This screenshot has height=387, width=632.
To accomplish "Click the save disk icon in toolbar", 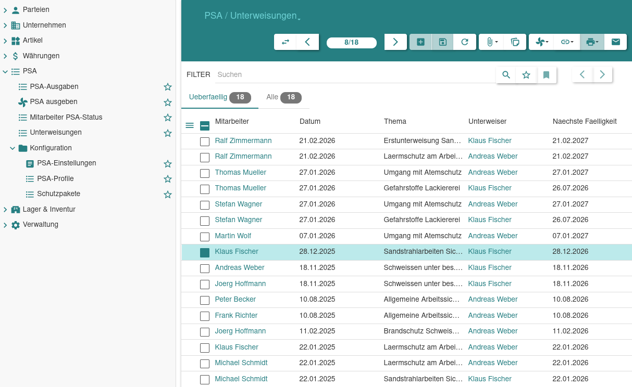I will tap(442, 42).
